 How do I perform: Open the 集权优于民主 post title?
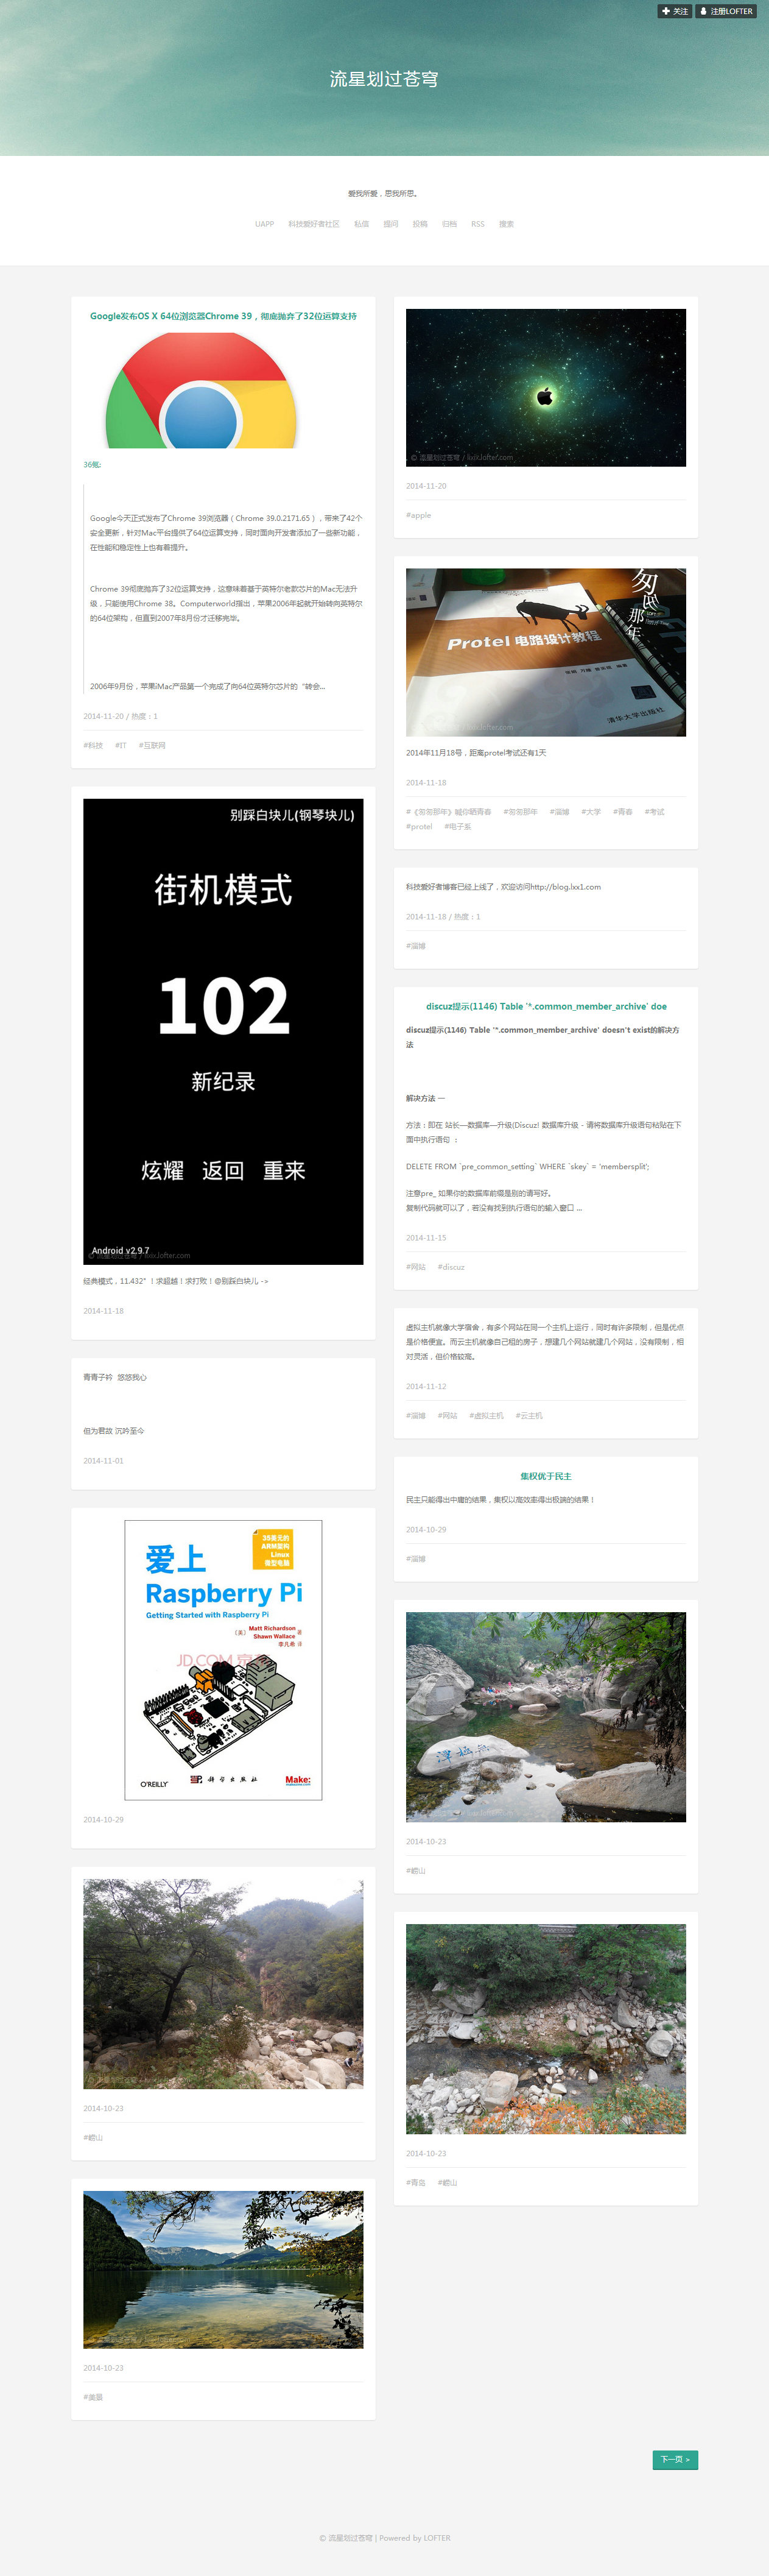point(546,1476)
